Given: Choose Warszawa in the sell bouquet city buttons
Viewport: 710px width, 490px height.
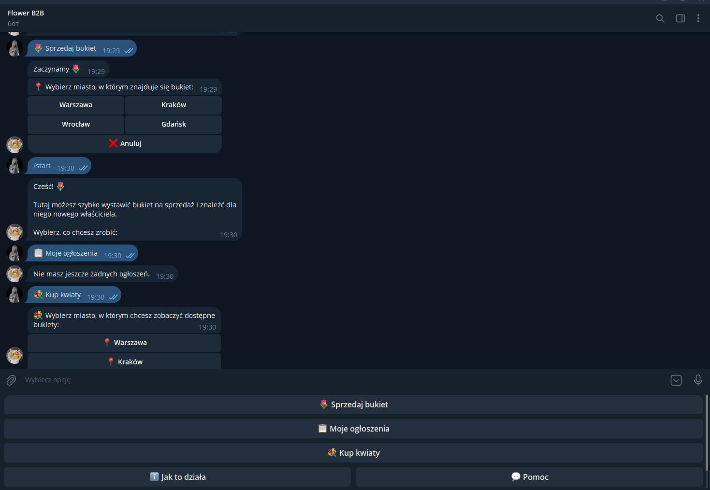Looking at the screenshot, I should point(76,105).
